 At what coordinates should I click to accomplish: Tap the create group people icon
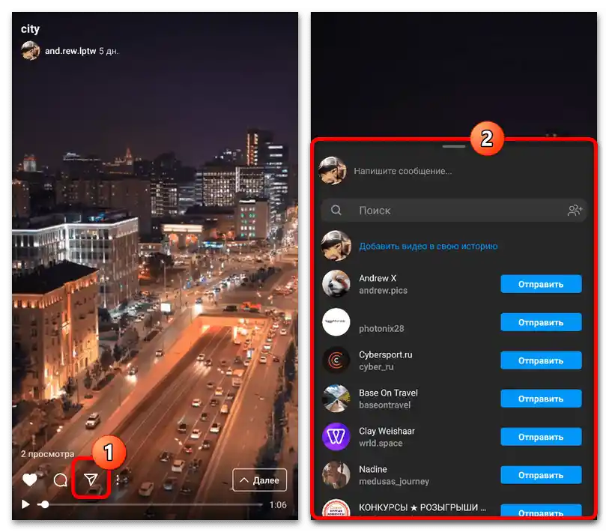pos(575,211)
